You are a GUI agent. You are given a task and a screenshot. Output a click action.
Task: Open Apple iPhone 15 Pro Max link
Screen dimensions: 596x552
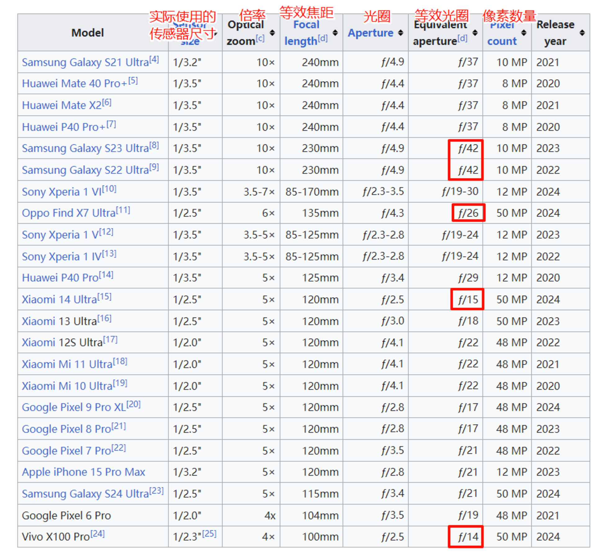[83, 472]
